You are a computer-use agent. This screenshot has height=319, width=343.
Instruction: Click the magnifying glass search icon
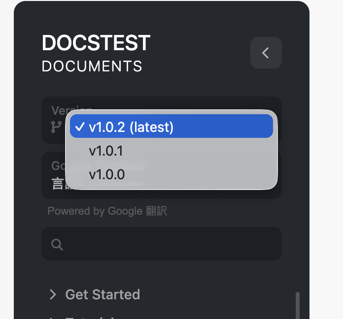(x=57, y=245)
